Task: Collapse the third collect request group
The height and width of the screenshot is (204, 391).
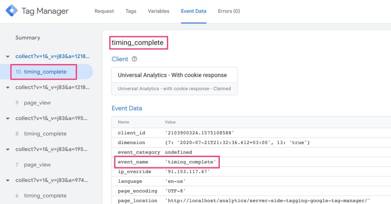Action: [x=8, y=118]
